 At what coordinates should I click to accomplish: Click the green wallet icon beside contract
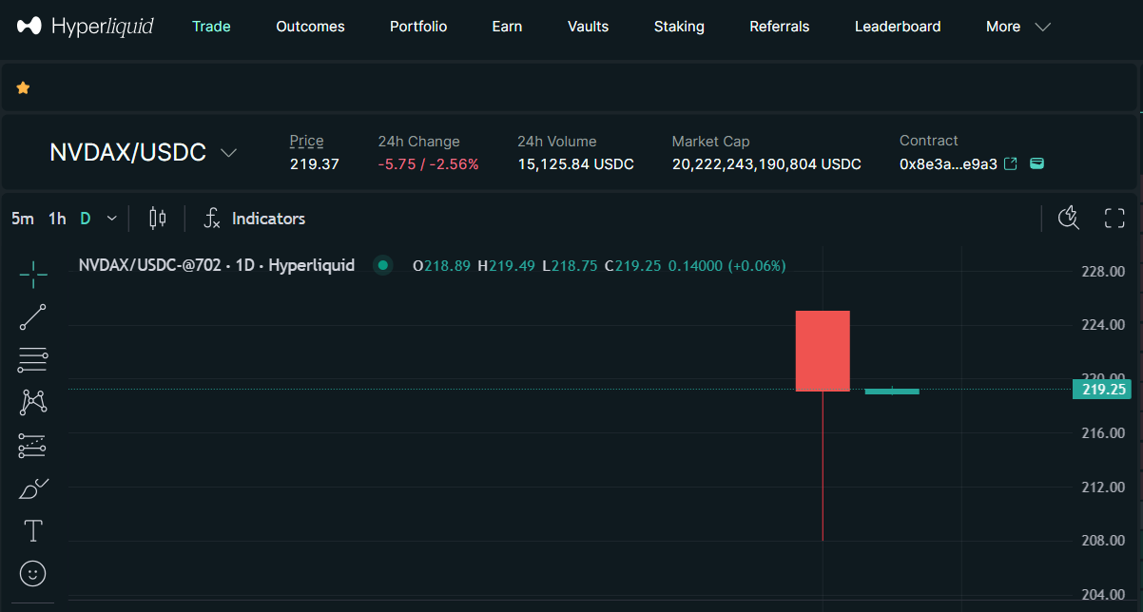click(1037, 163)
